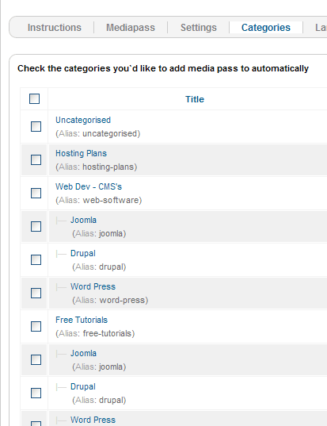This screenshot has width=327, height=426.
Task: Check Drupal box under Free Tutorials
Action: [x=36, y=393]
